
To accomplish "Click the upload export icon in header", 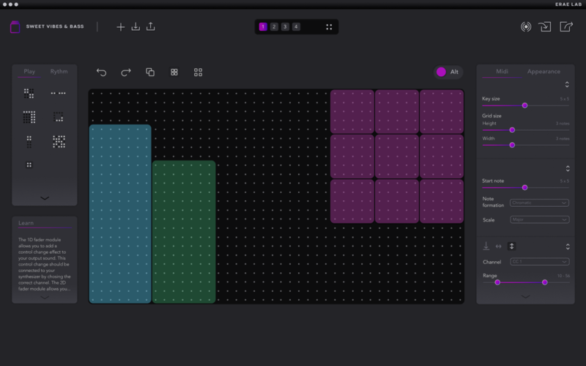I will click(151, 27).
